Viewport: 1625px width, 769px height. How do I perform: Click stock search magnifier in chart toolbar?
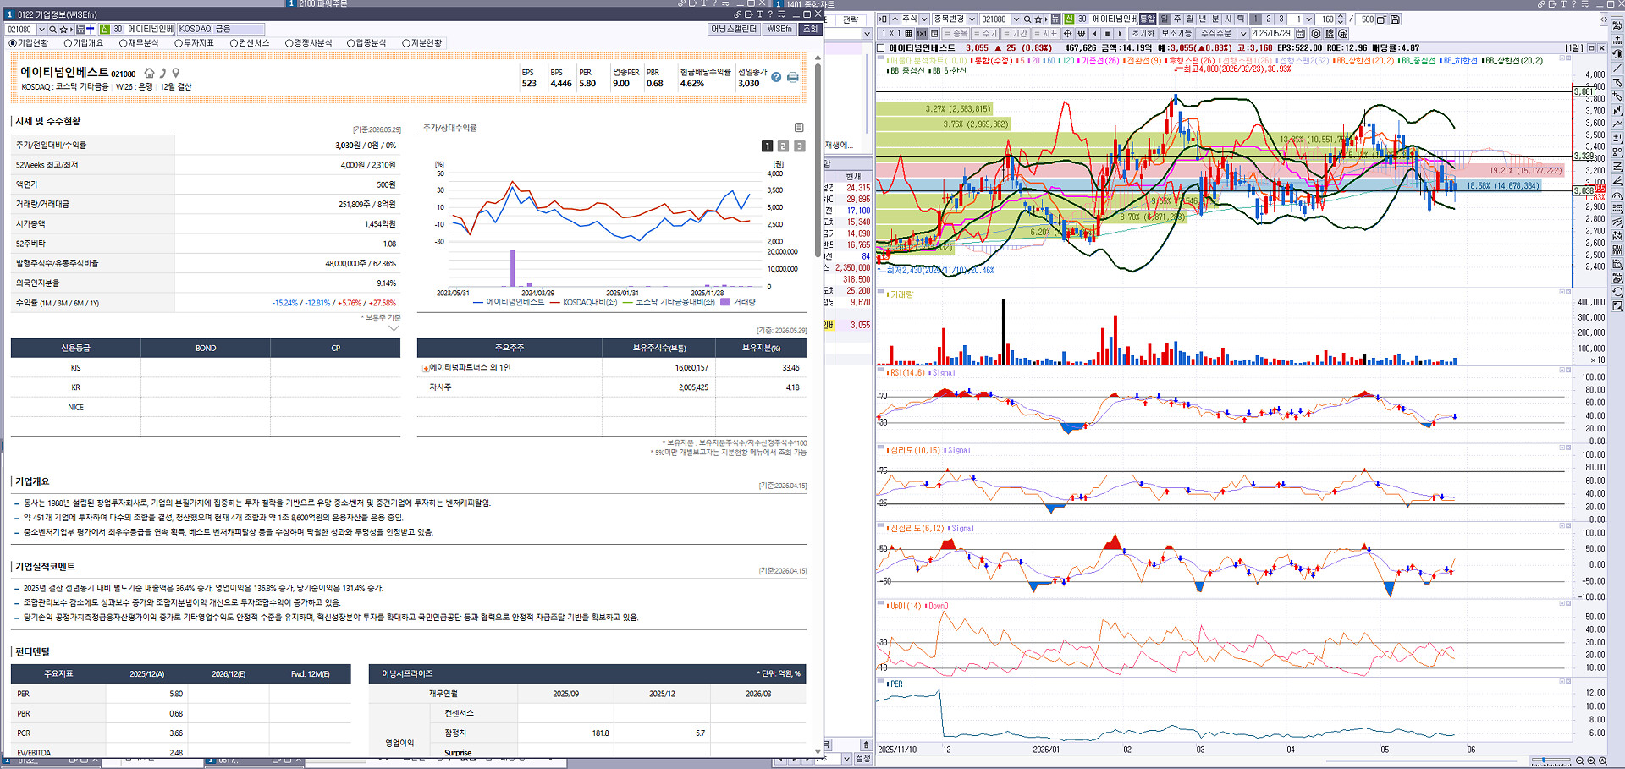coord(1027,19)
